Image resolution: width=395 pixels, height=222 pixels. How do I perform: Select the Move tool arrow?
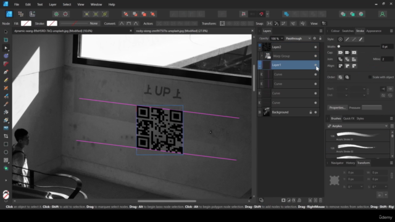pyautogui.click(x=6, y=31)
